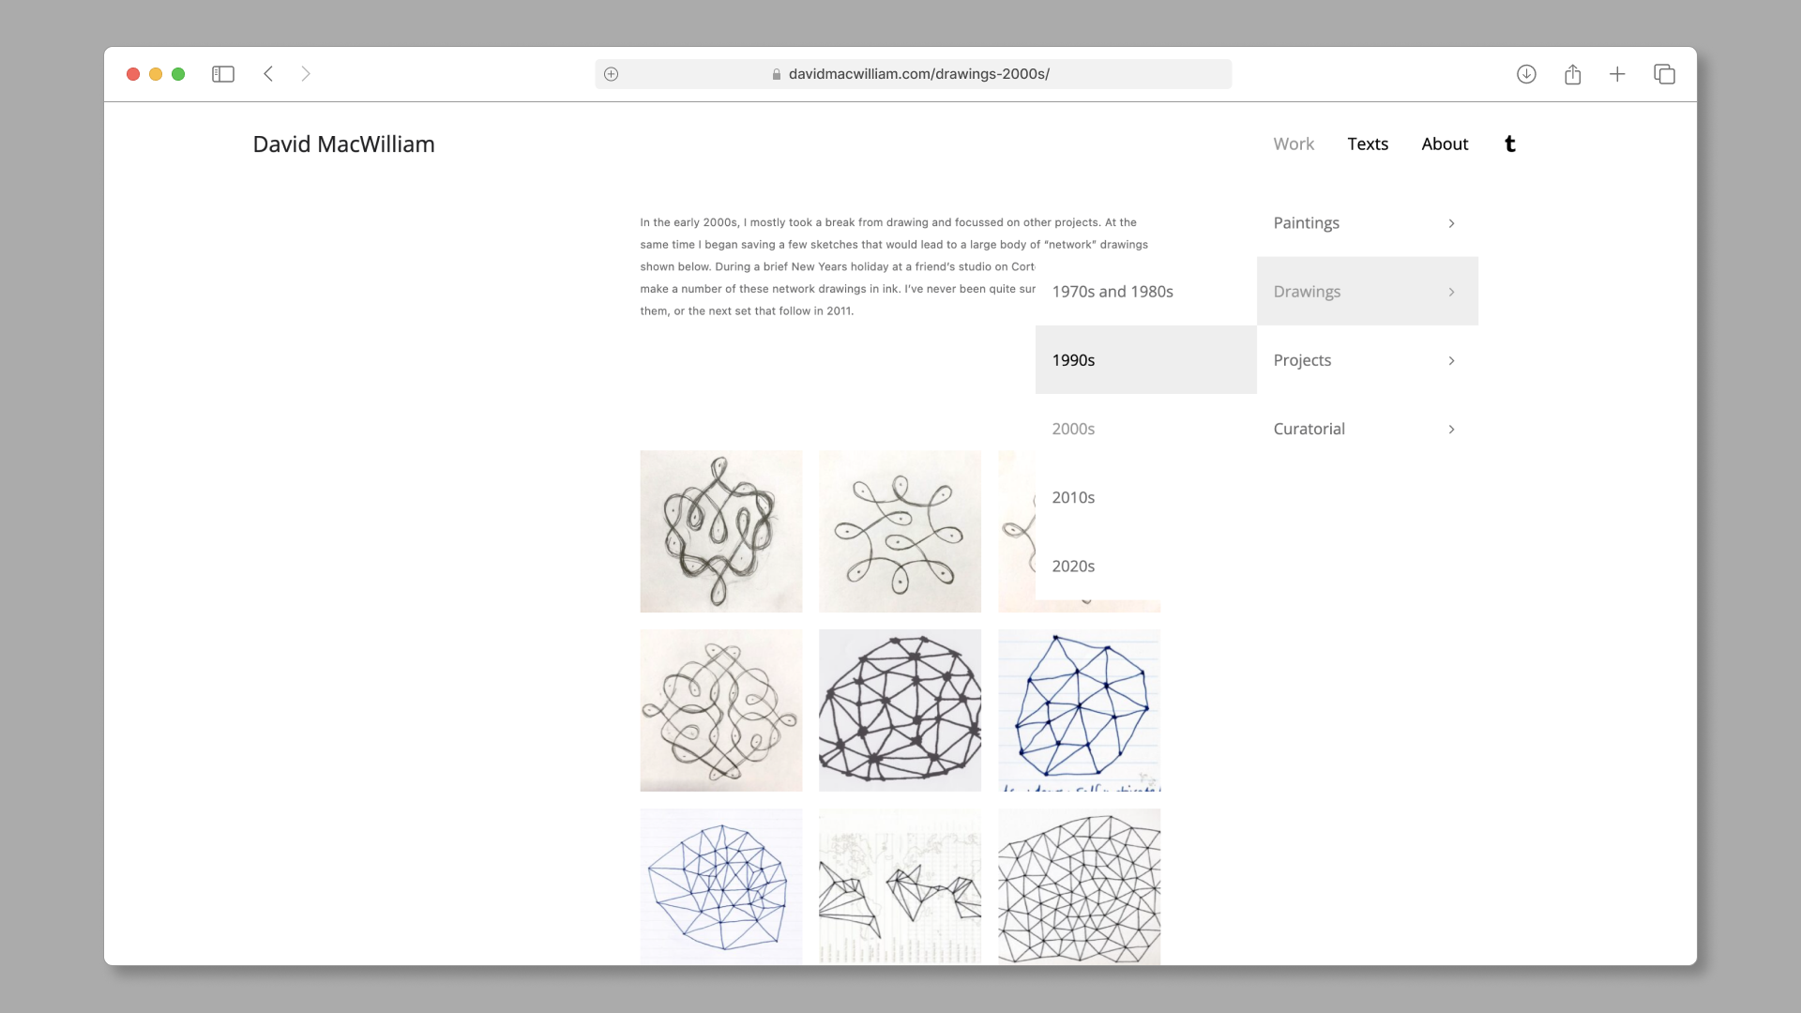Click the Tumblr icon in navigation
Screen dimensions: 1801x1013
[1509, 144]
